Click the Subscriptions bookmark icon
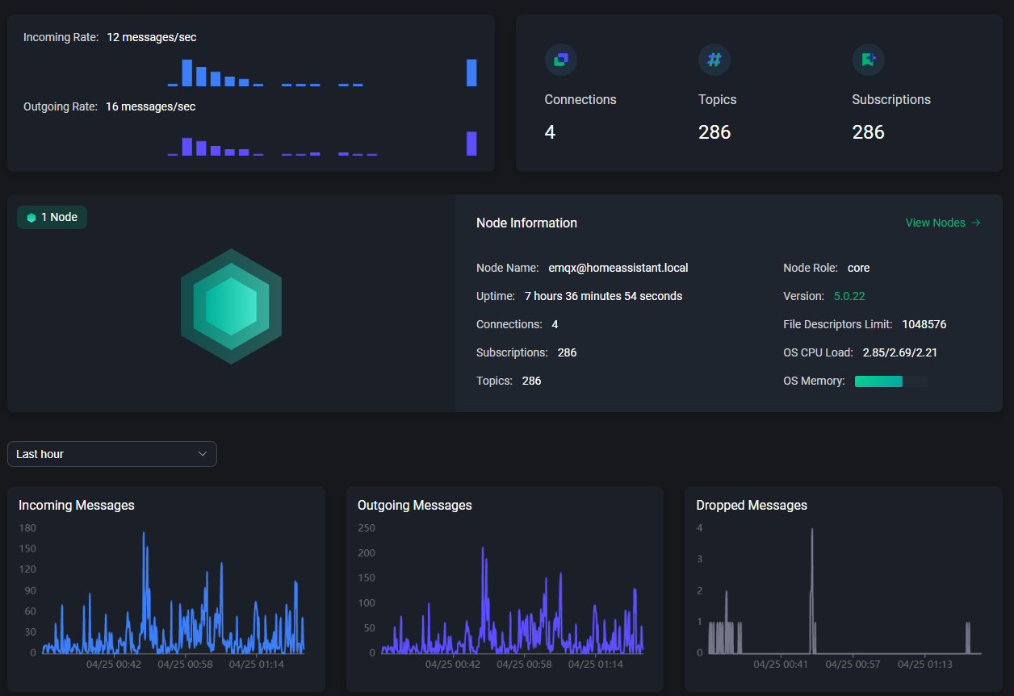1014x696 pixels. tap(869, 59)
